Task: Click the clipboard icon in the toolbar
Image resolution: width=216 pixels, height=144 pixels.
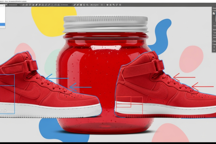Action: (81, 5)
